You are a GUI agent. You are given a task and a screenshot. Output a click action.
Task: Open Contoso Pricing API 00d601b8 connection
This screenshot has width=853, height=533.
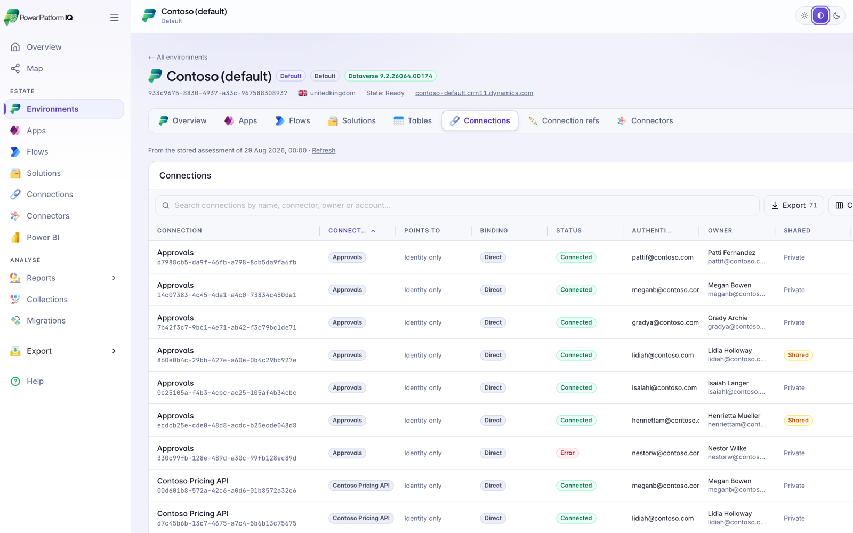[x=501, y=486]
